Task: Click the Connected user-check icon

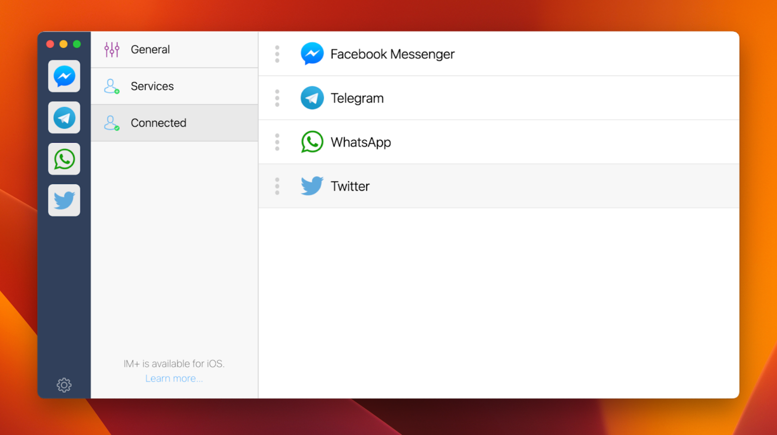Action: pyautogui.click(x=112, y=123)
